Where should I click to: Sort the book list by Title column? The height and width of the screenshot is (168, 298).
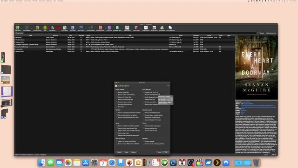(30, 35)
